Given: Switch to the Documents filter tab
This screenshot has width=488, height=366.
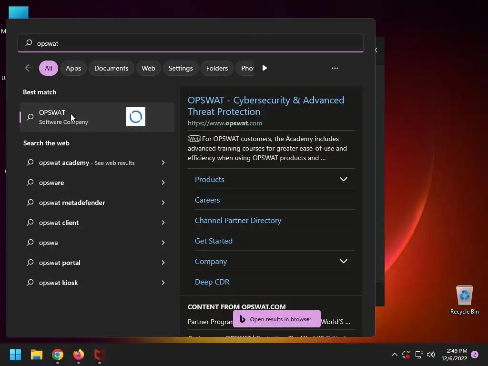Looking at the screenshot, I should [x=111, y=68].
